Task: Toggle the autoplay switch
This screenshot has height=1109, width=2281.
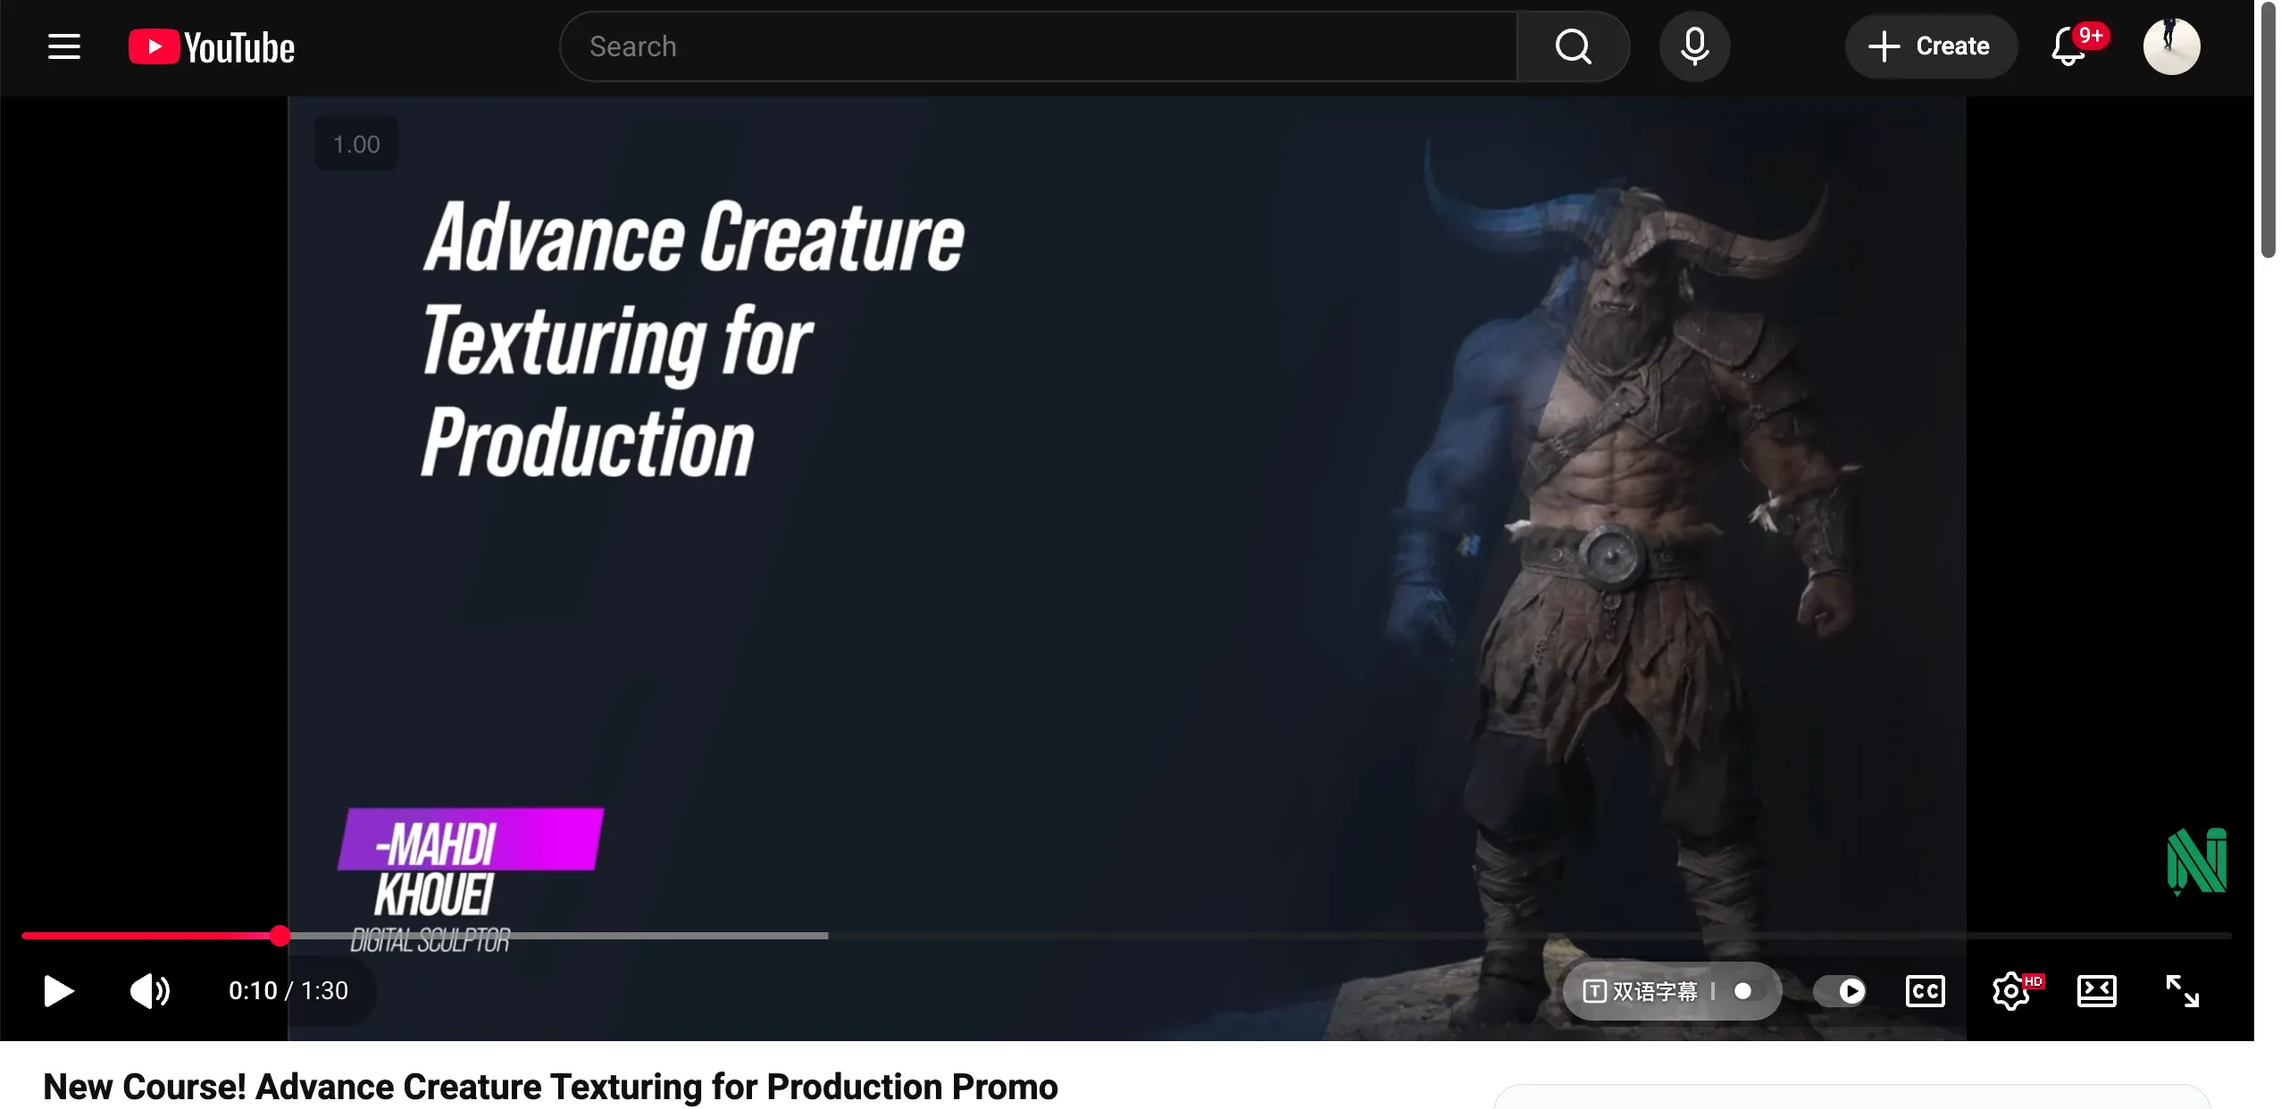Action: click(x=1840, y=990)
